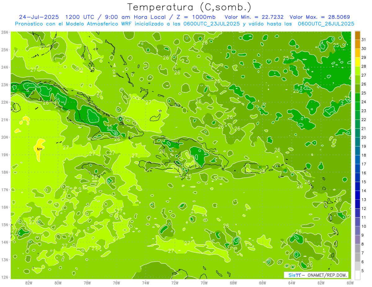
Task: Click the "0600UTC_26JUL2025" valid-until time
Action: tap(326, 24)
